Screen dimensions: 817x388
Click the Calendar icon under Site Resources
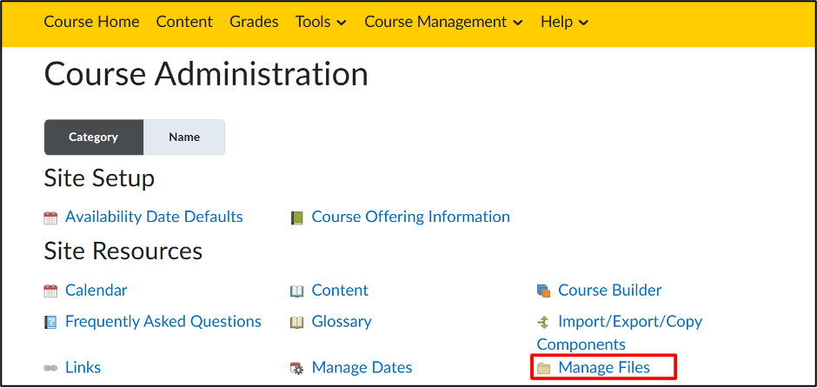point(50,291)
